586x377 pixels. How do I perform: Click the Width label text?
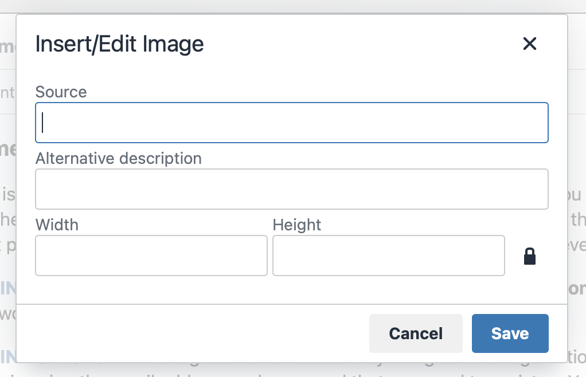click(x=57, y=225)
